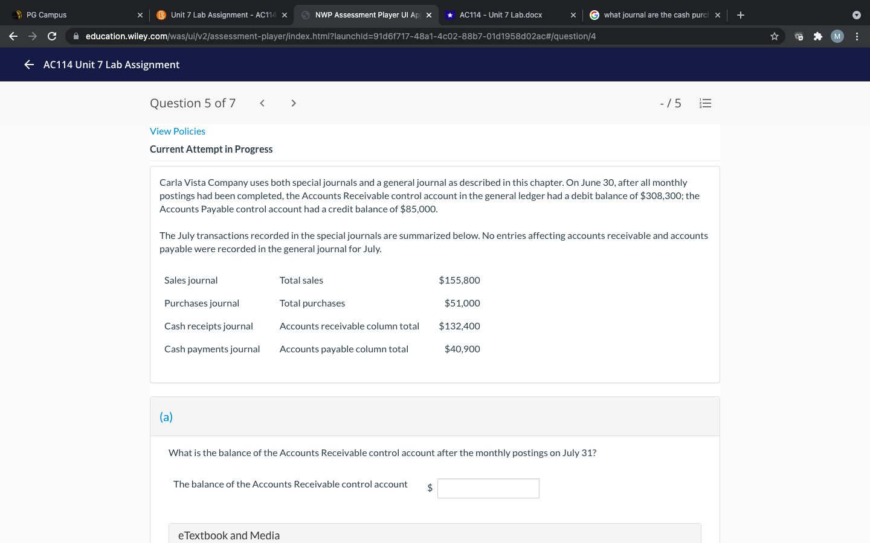
Task: Open the profile avatar labeled M
Action: 837,36
